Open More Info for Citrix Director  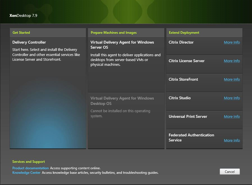232,42
